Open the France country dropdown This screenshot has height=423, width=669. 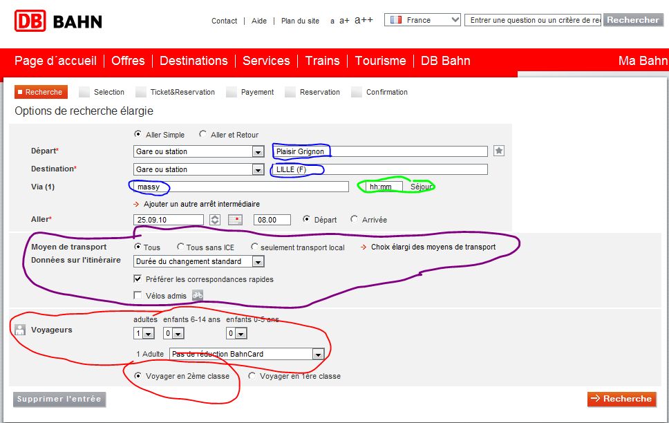(x=422, y=20)
